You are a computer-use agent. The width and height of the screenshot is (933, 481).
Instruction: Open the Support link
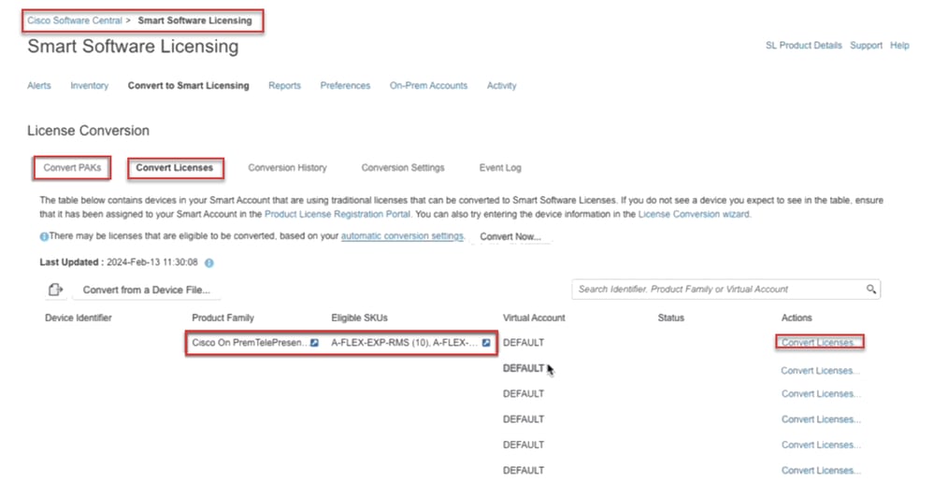click(867, 45)
